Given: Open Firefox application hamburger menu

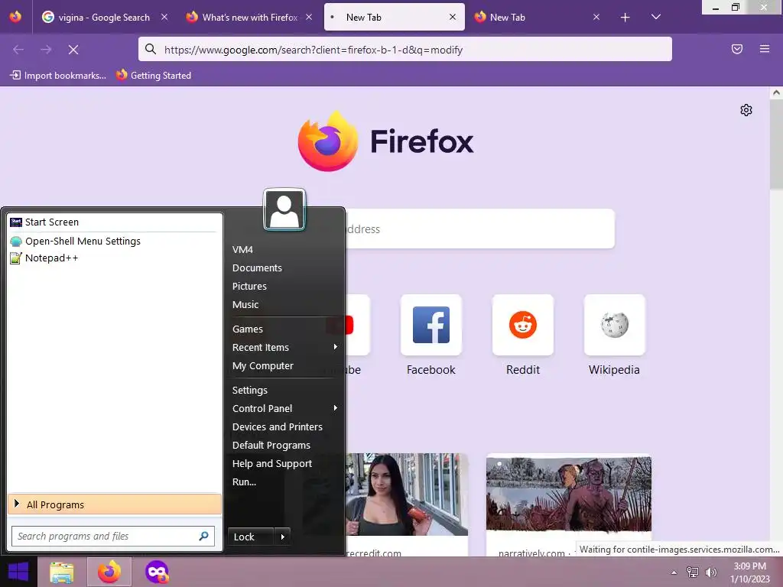Looking at the screenshot, I should (765, 49).
